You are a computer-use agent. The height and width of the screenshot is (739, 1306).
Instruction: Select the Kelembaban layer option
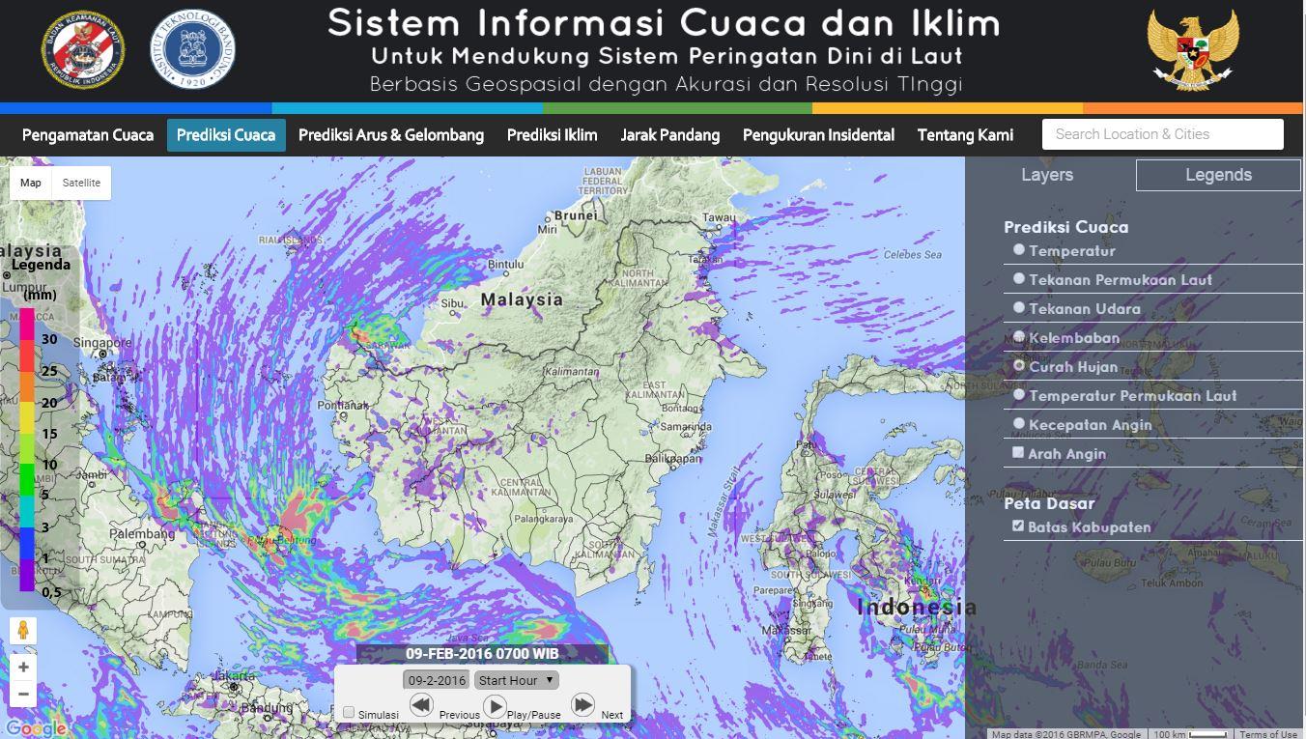[x=1019, y=336]
